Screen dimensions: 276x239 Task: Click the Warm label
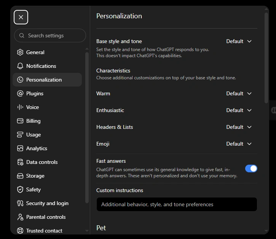click(x=103, y=93)
